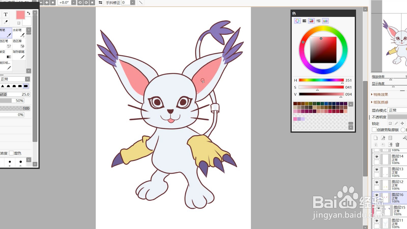
Task: Toggle the RGB sliders view
Action: [x=304, y=21]
